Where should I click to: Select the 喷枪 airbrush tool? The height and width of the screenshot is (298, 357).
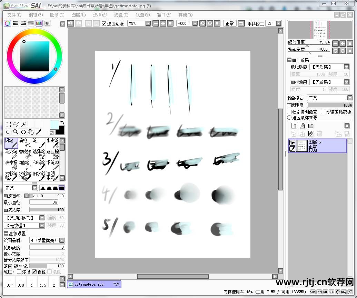25,143
